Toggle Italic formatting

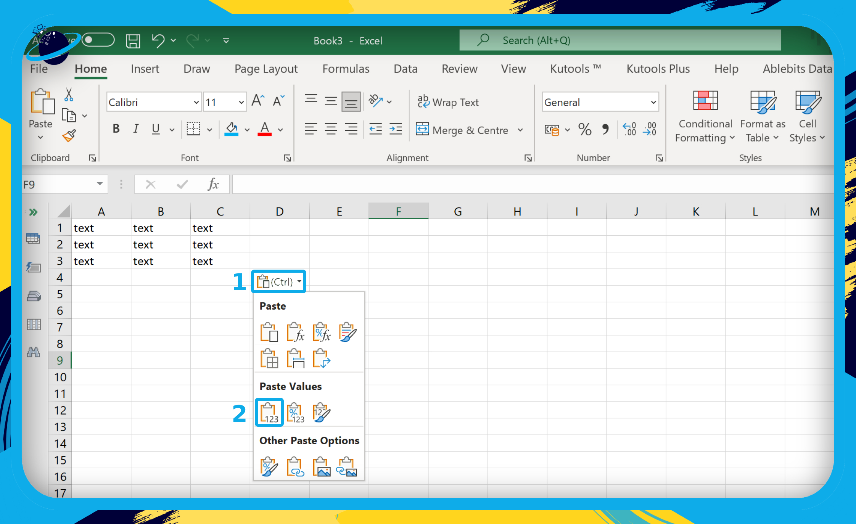(x=136, y=129)
